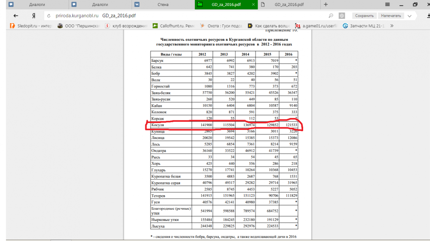Image resolution: width=430 pixels, height=241 pixels.
Task: Go back using the back arrow
Action: coord(15,15)
